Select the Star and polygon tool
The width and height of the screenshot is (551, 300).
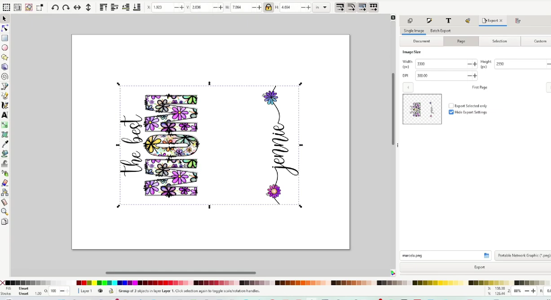(x=5, y=57)
